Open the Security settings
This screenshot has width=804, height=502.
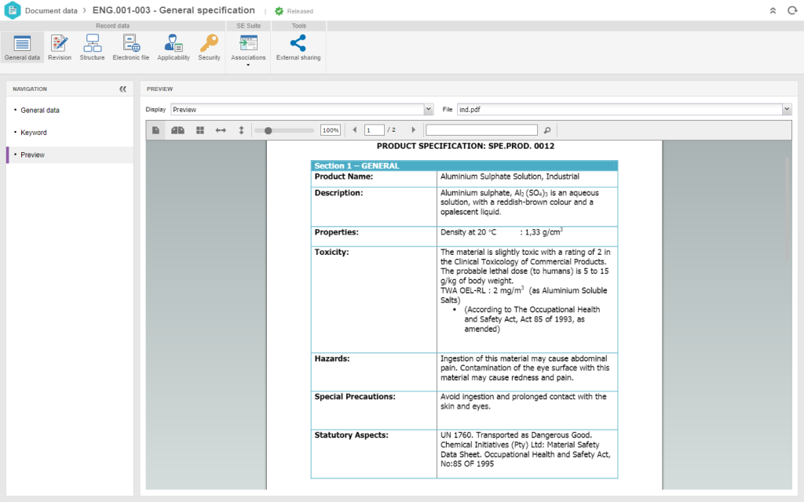click(209, 47)
